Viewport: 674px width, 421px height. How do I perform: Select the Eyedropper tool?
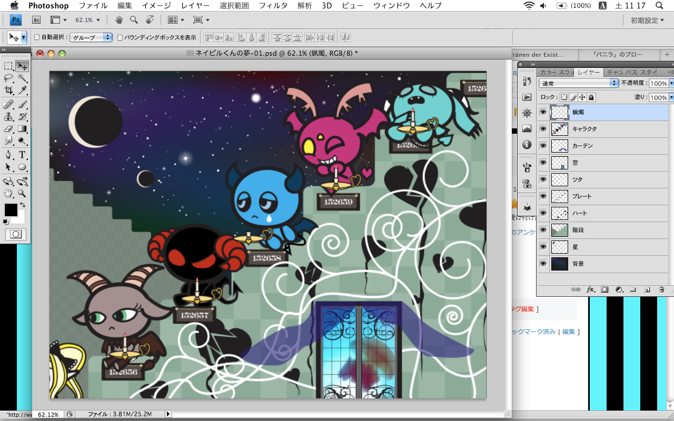(22, 90)
